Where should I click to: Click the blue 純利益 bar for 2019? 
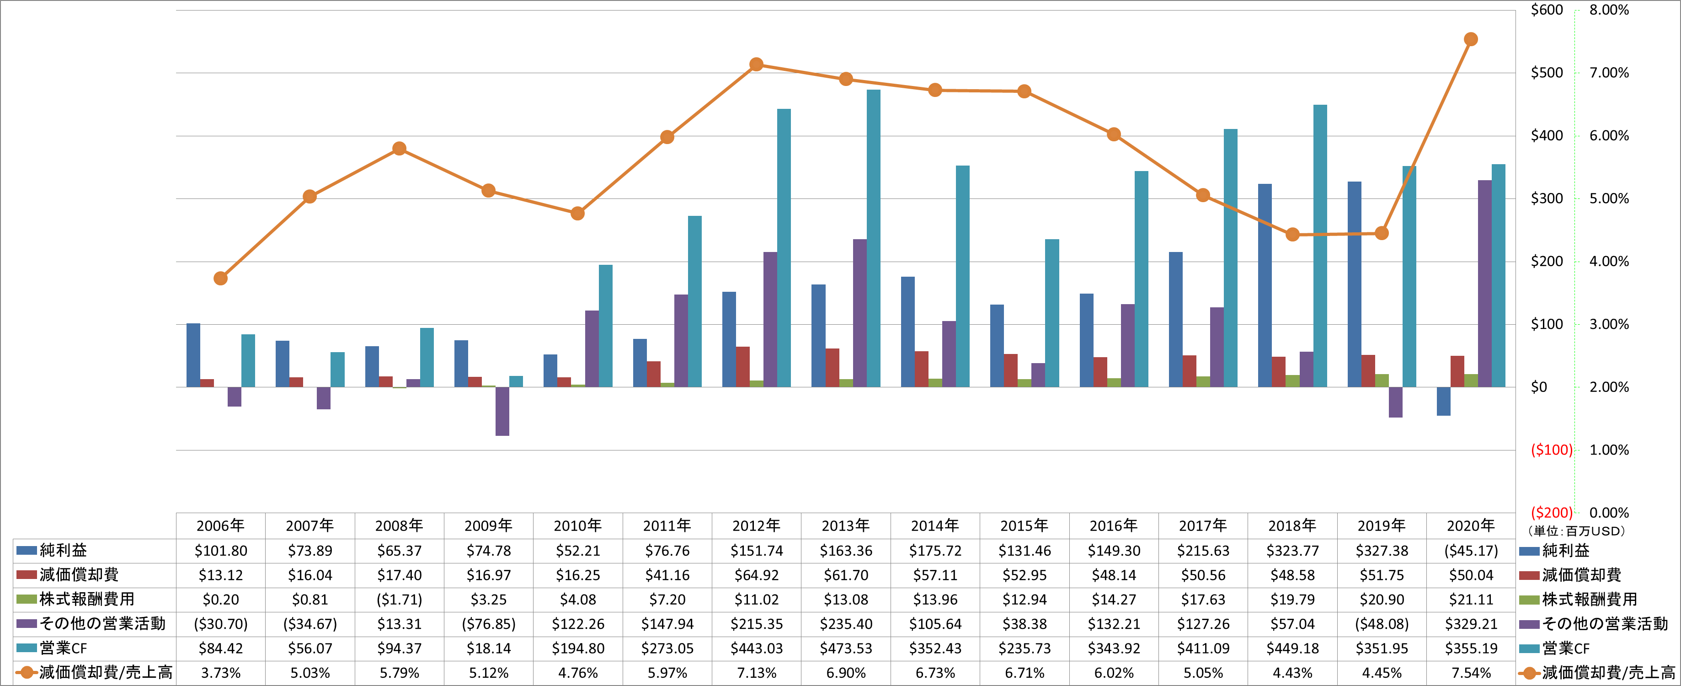pos(1354,284)
